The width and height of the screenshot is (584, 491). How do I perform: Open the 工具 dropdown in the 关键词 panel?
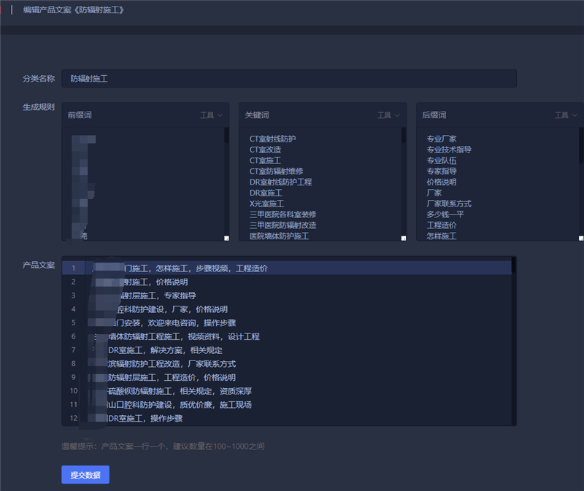pyautogui.click(x=388, y=115)
